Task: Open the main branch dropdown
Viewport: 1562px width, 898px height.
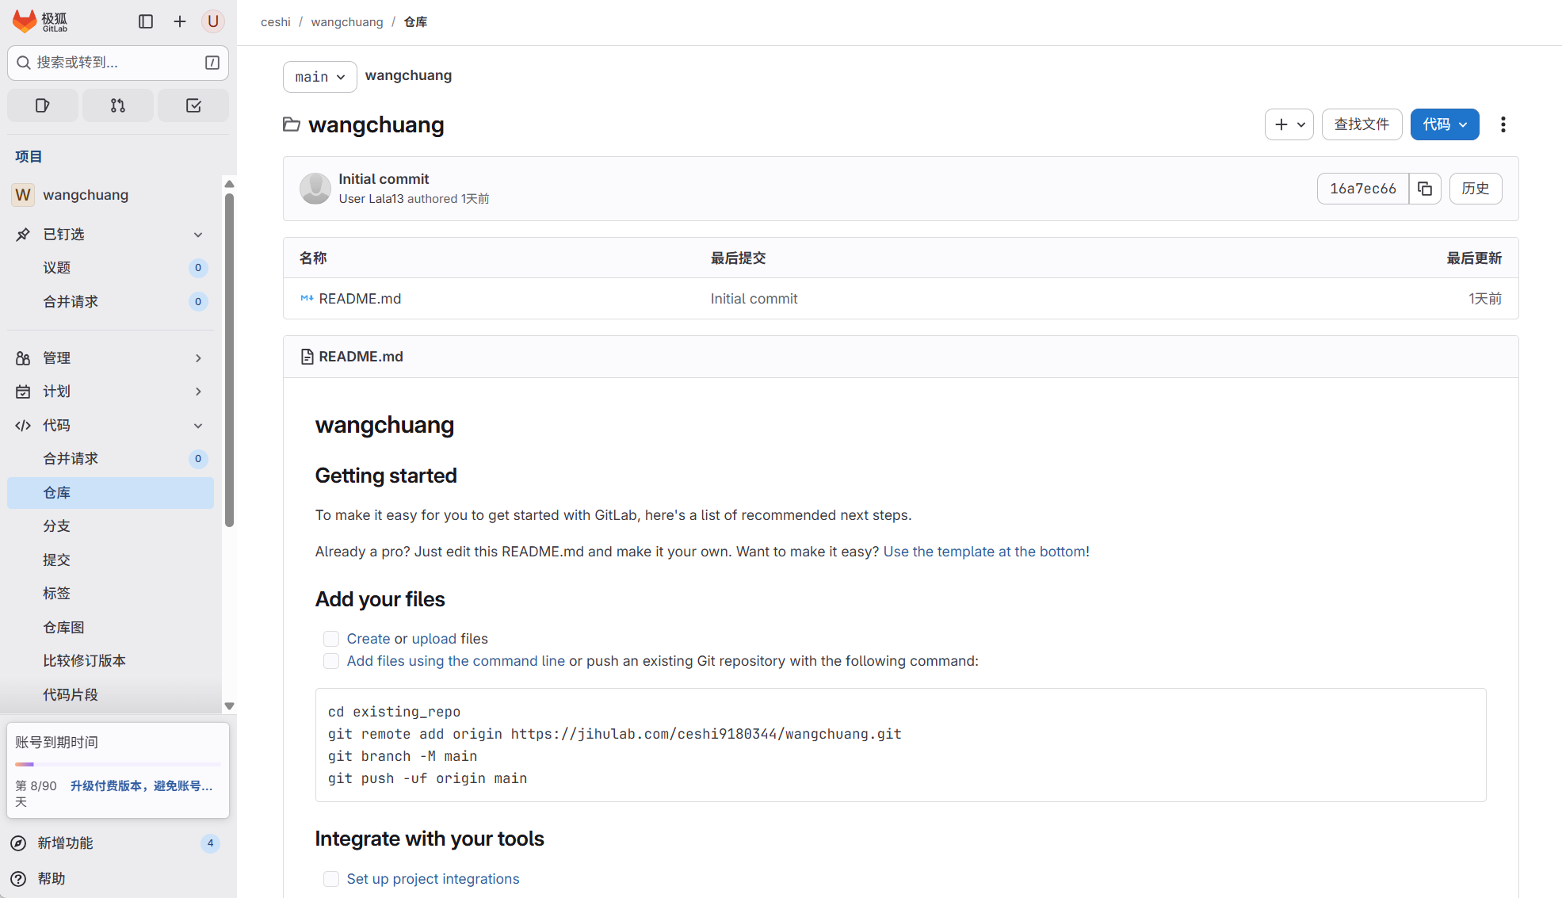Action: [x=319, y=77]
